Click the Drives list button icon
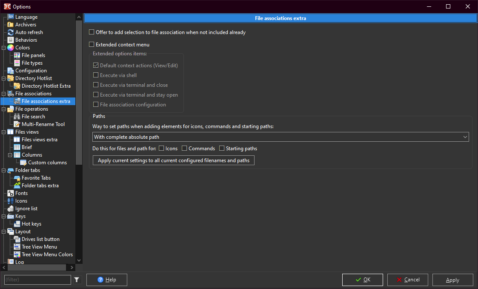Viewport: 478px width, 289px height. pos(17,239)
